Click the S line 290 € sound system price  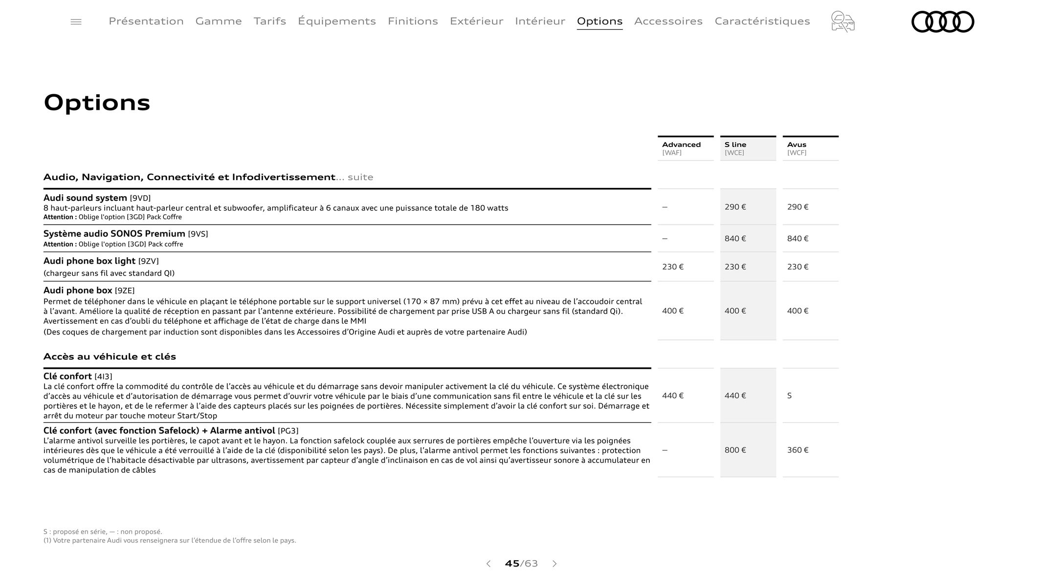[x=735, y=207]
